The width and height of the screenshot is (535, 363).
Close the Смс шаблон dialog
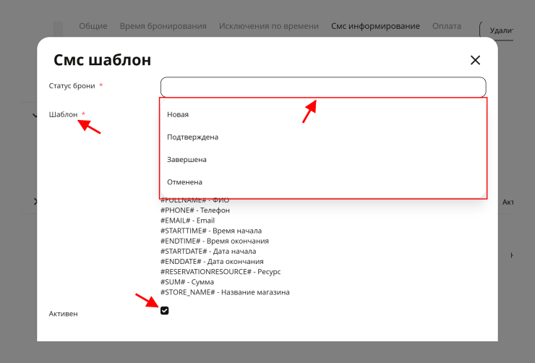(475, 61)
